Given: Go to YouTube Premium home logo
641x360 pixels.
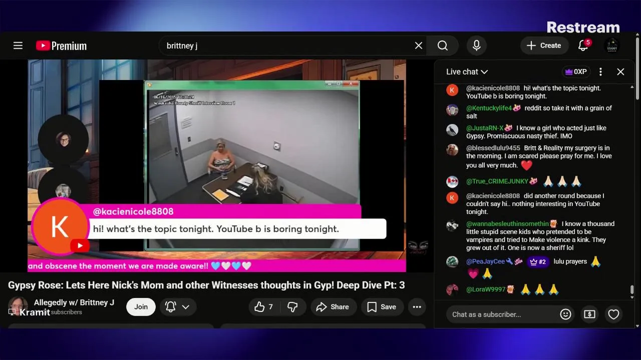Looking at the screenshot, I should [61, 45].
